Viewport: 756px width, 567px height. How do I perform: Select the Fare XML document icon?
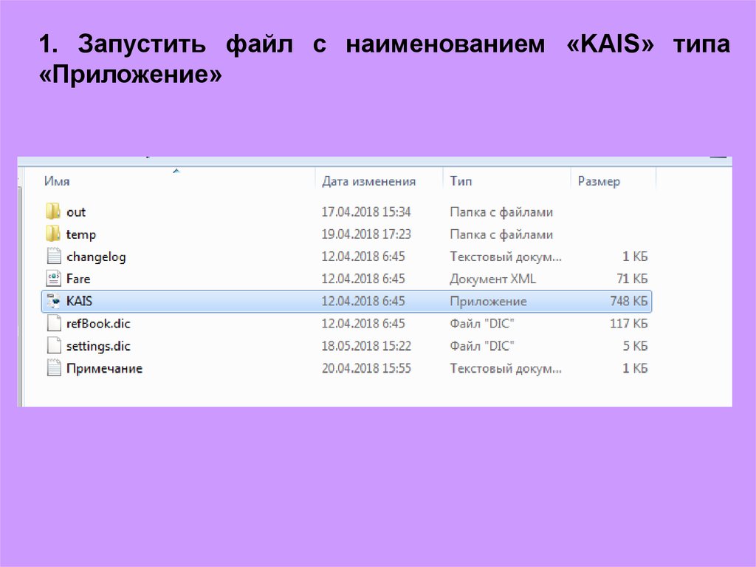click(53, 279)
